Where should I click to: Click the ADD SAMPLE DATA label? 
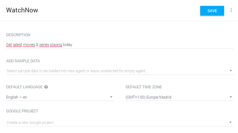pos(23,61)
